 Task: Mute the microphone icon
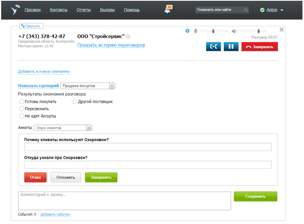pos(196,31)
